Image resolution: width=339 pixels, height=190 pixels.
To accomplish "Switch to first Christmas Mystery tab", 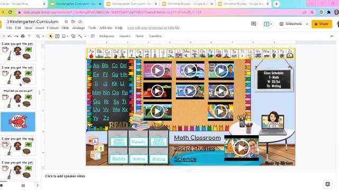I will (x=188, y=4).
